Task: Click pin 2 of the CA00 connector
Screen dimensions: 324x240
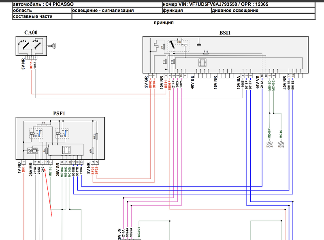Action: pos(31,57)
